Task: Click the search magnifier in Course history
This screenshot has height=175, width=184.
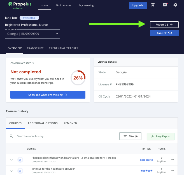Action: pos(11,136)
